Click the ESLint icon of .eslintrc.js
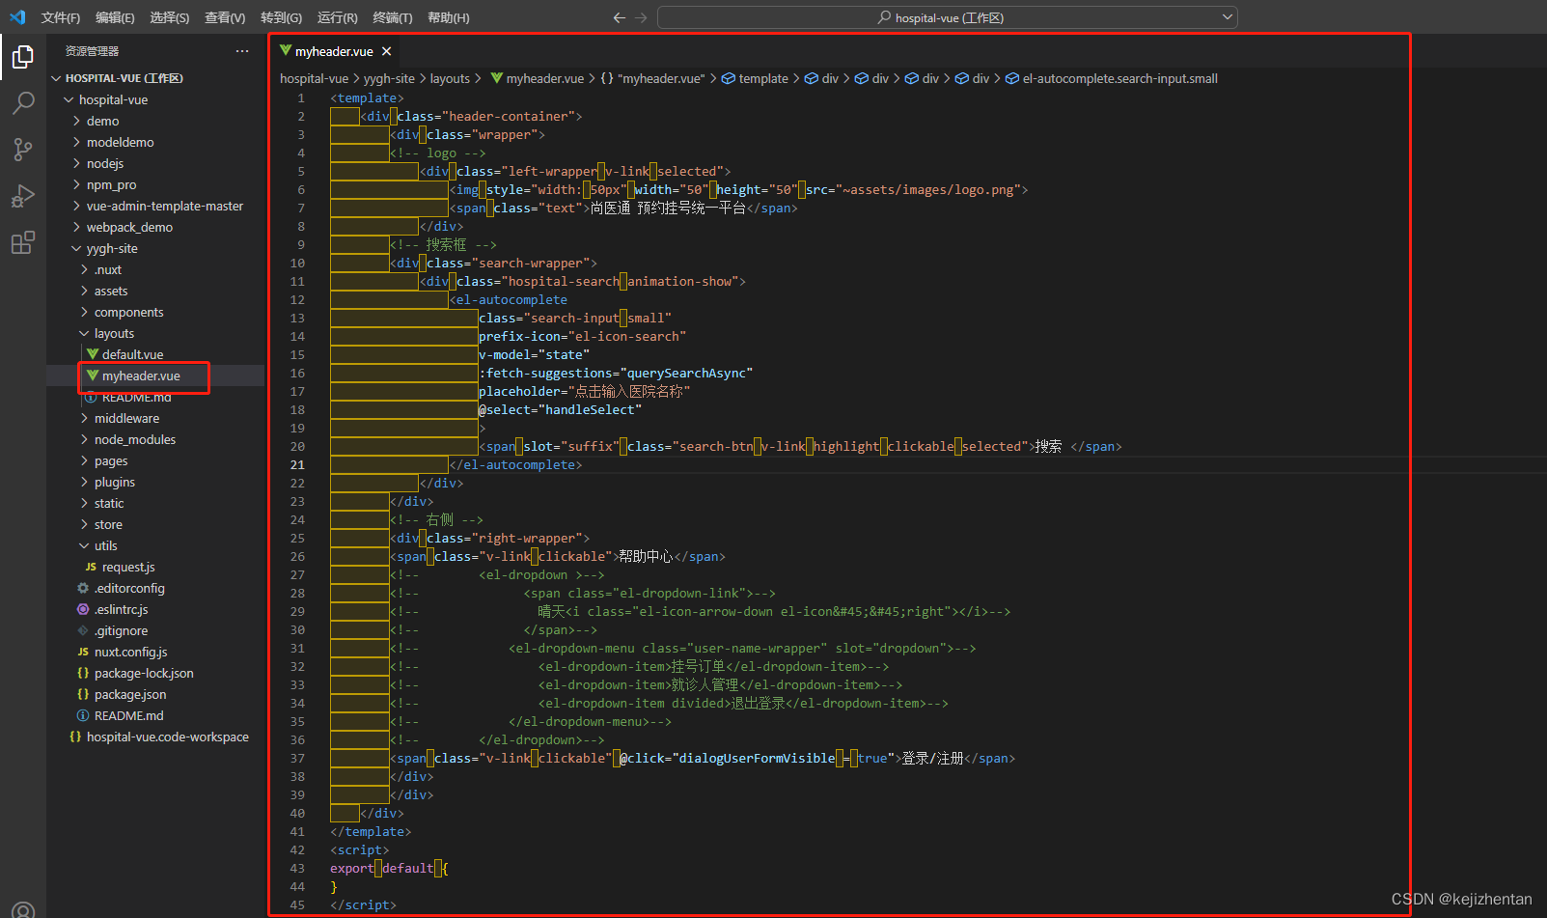1547x918 pixels. [x=83, y=609]
